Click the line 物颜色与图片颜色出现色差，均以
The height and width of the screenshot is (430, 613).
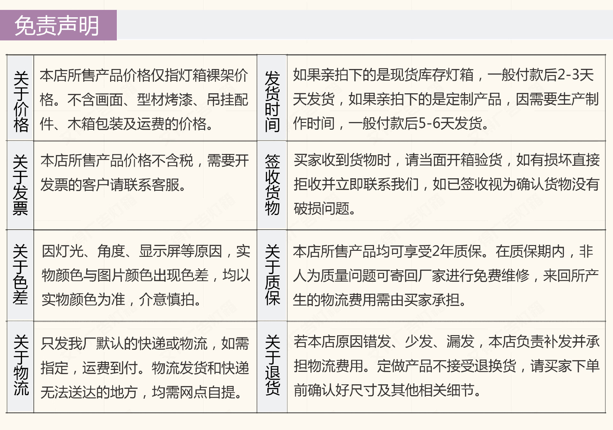[x=146, y=275]
